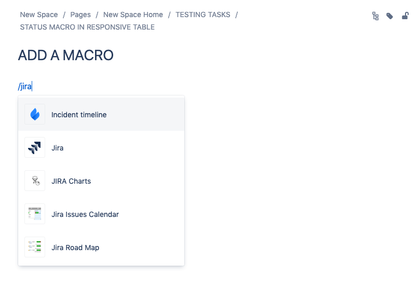Screen dimensions: 418x301
Task: Click the JIRA Charts pie chart icon
Action: (34, 181)
